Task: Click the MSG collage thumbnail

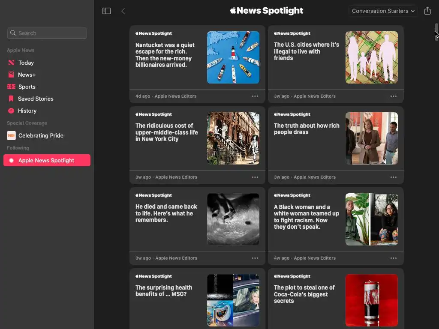Action: (x=233, y=300)
